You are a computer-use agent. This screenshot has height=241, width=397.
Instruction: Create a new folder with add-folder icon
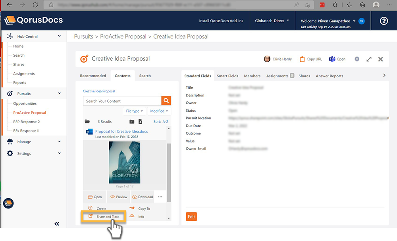[132, 122]
